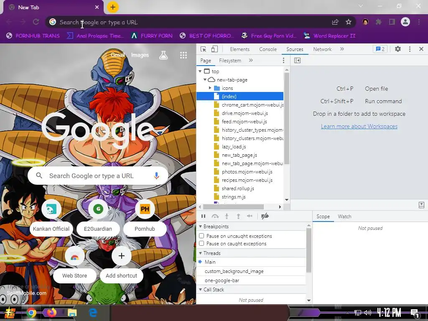Select the Scope tab
Screen dimensions: 428x321
[x=323, y=217]
